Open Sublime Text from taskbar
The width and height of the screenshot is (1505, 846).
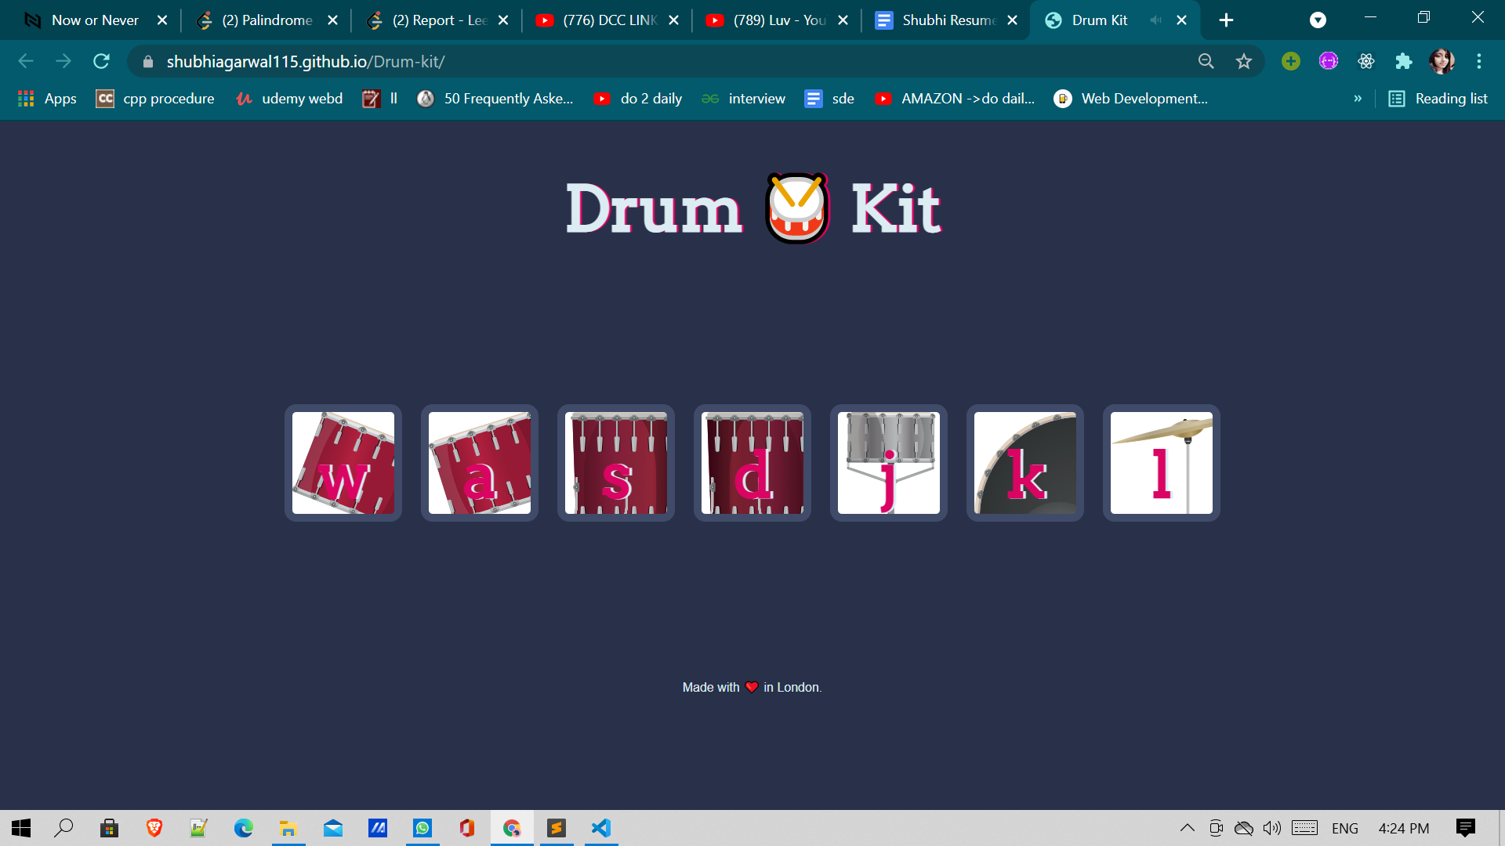pyautogui.click(x=557, y=828)
